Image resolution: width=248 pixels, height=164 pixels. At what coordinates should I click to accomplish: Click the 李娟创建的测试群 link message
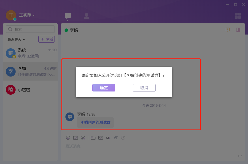[95, 122]
